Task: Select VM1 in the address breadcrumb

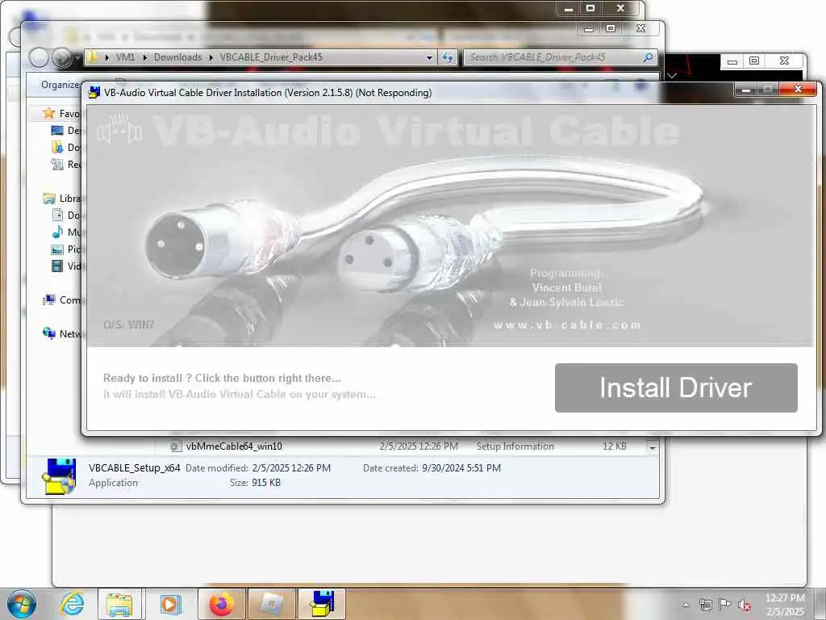Action: coord(125,57)
